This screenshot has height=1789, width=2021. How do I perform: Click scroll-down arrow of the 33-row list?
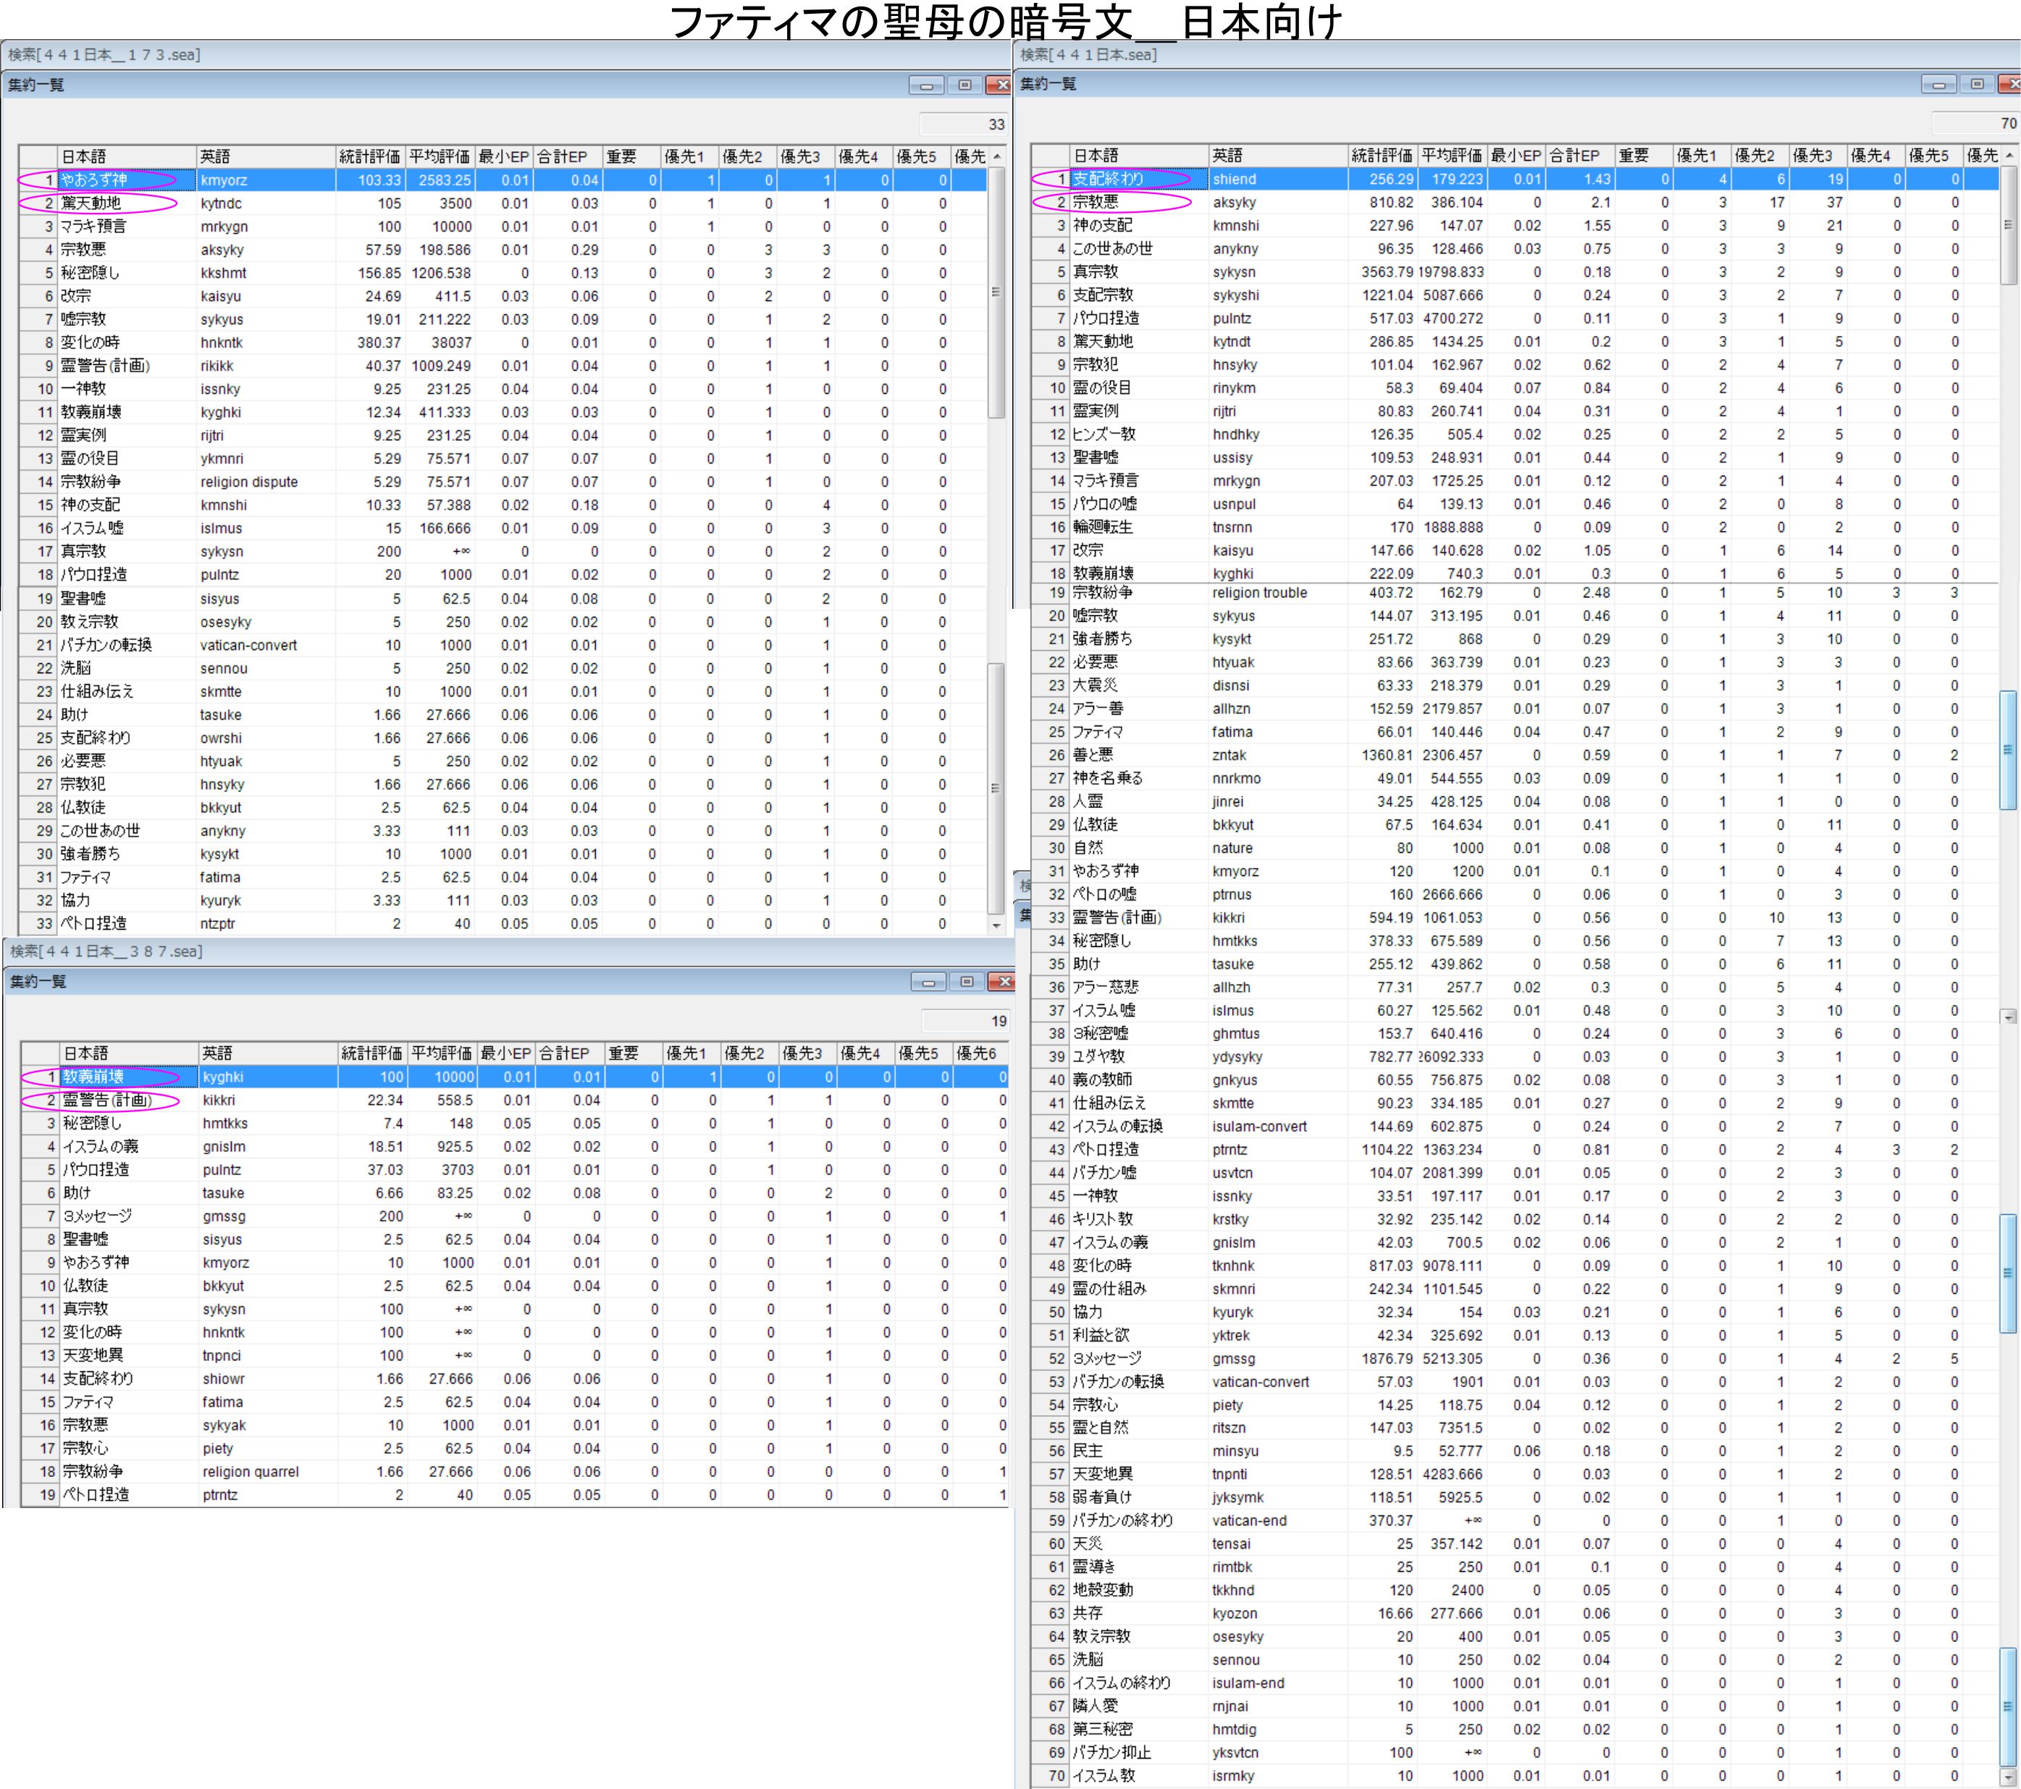click(996, 925)
